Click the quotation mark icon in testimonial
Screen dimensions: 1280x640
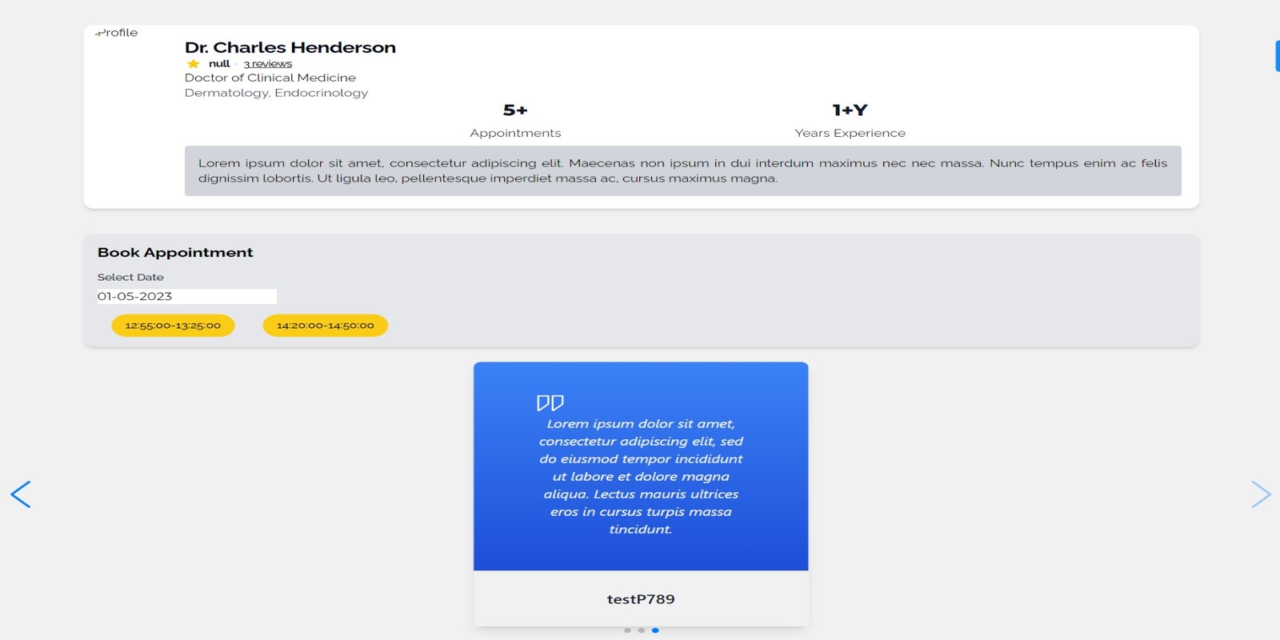pyautogui.click(x=550, y=402)
